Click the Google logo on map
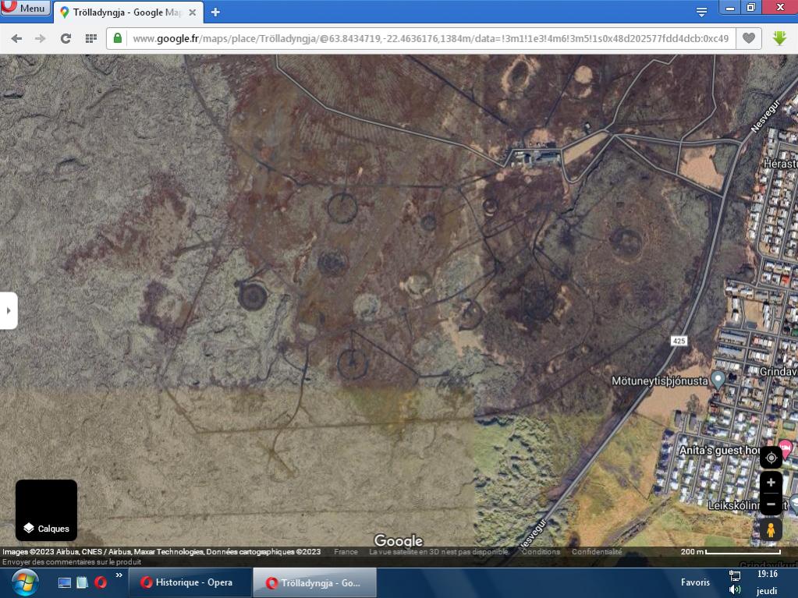 coord(399,540)
